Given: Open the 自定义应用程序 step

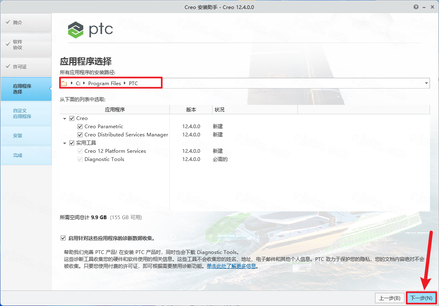Looking at the screenshot, I should pos(26,113).
